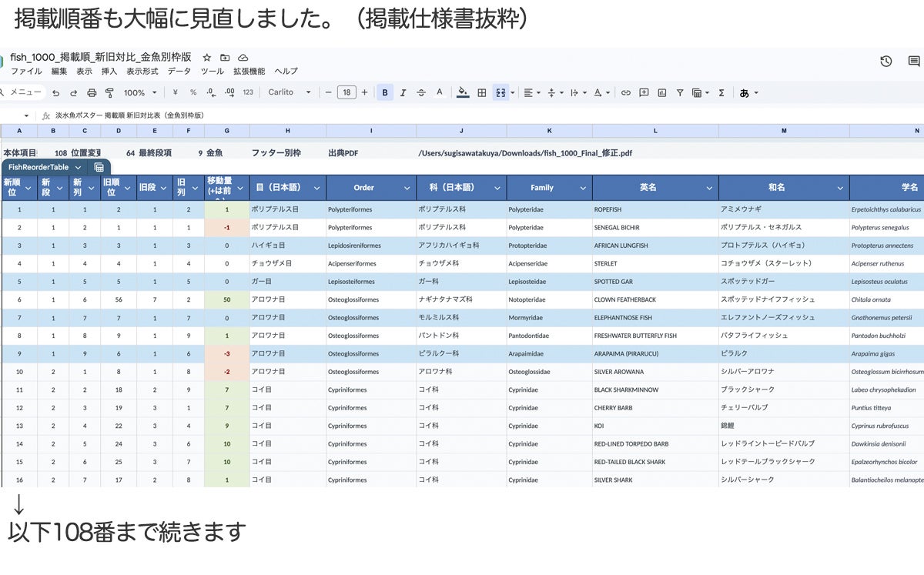This screenshot has height=575, width=924.
Task: Open text wrapping dropdown
Action: pyautogui.click(x=577, y=92)
